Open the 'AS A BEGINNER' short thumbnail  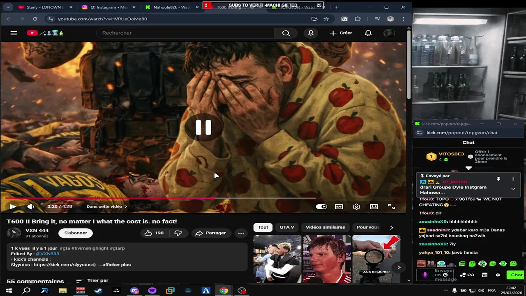tap(376, 259)
